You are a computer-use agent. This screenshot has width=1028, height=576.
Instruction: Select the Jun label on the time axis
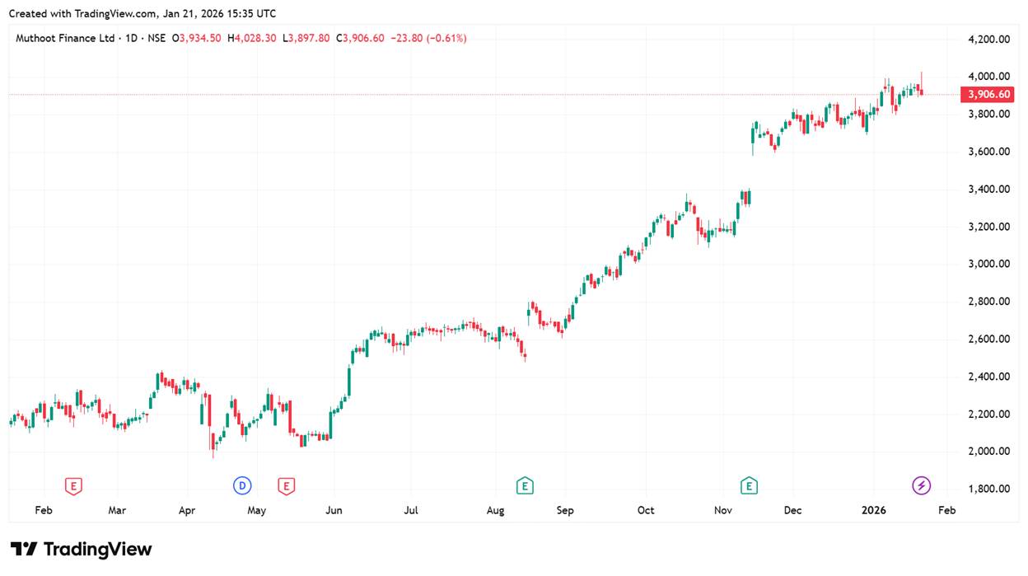point(334,510)
